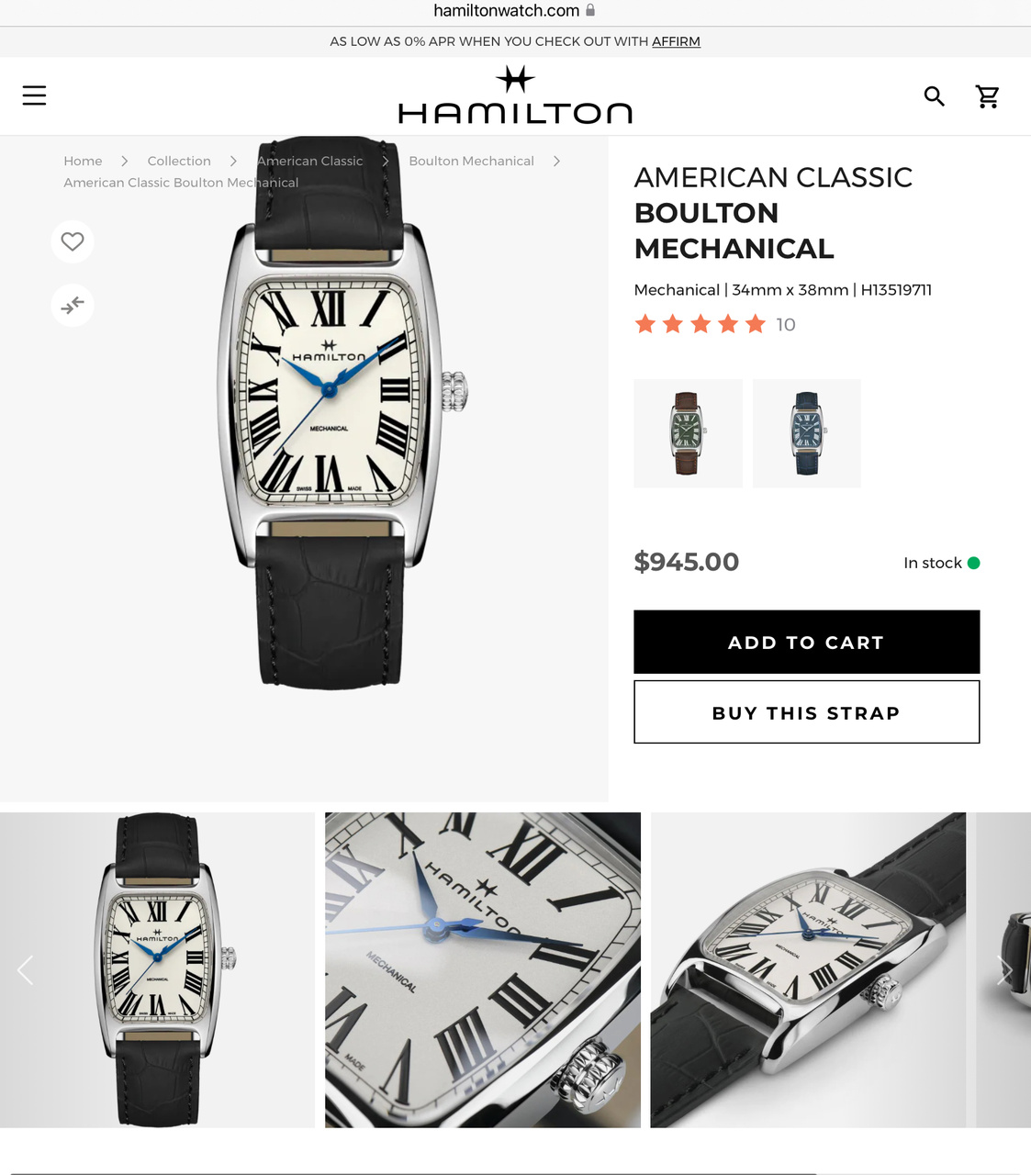1031x1175 pixels.
Task: Show next gallery image arrow
Action: (1005, 970)
